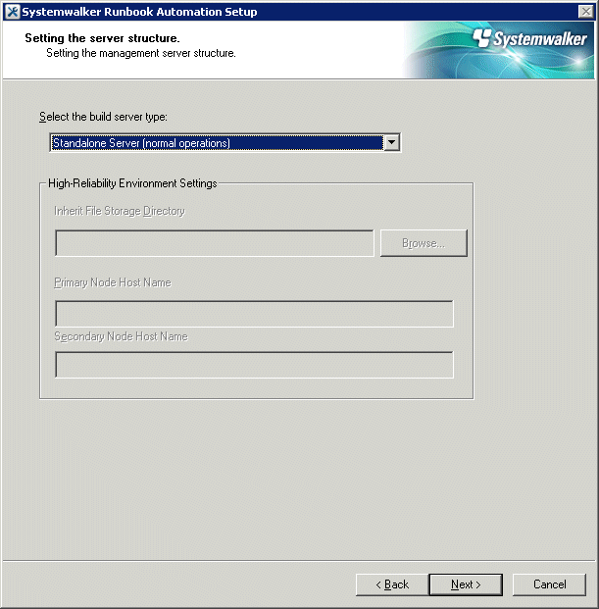Click the 'Select the build server type:' label
Viewport: 599px width, 609px height.
(x=103, y=117)
